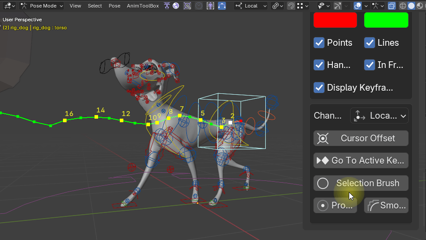Open the AnimToolBox menu
This screenshot has width=426, height=240.
(142, 6)
